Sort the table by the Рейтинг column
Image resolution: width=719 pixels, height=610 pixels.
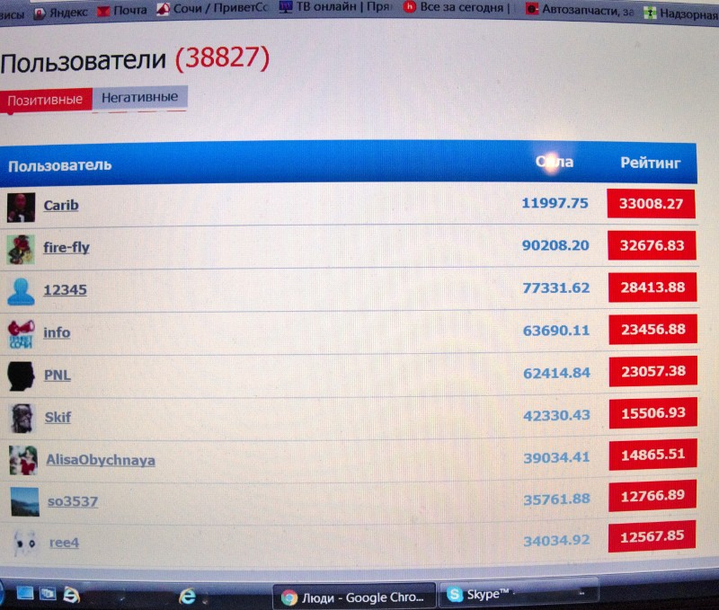pyautogui.click(x=651, y=164)
